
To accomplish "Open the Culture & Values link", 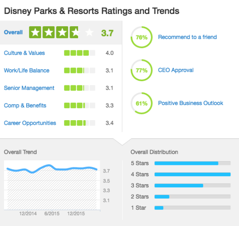I will click(x=24, y=53).
